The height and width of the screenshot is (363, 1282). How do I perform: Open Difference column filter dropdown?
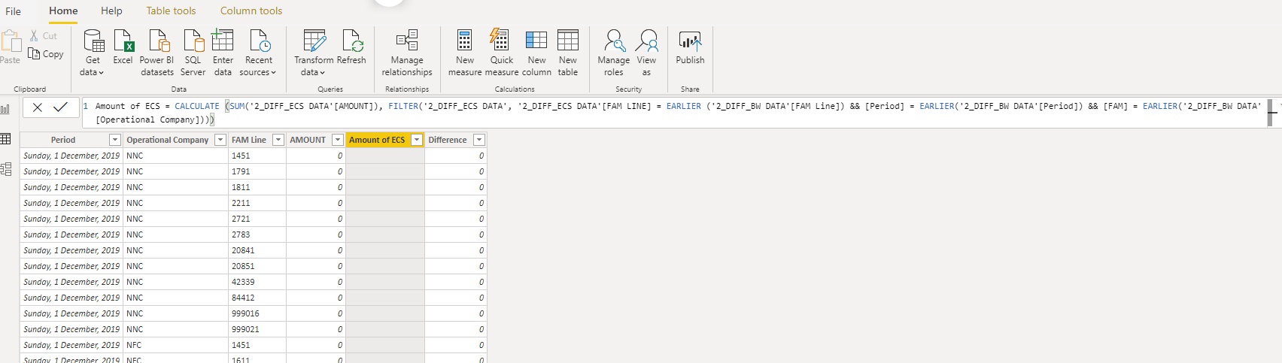coord(479,140)
